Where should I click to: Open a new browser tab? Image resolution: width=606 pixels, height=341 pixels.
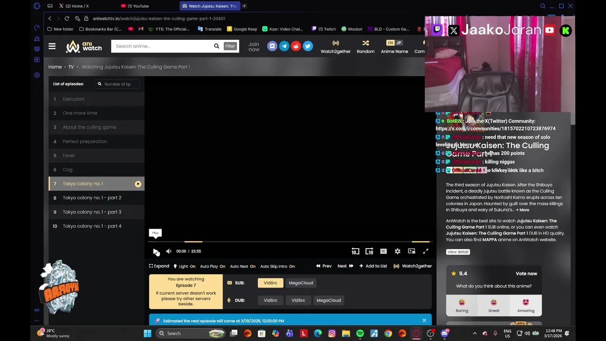[244, 6]
